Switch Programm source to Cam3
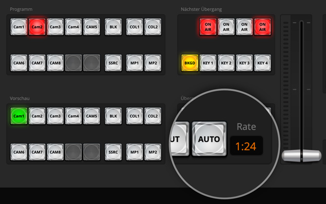Screen dimensions: 326x204 click(x=55, y=27)
